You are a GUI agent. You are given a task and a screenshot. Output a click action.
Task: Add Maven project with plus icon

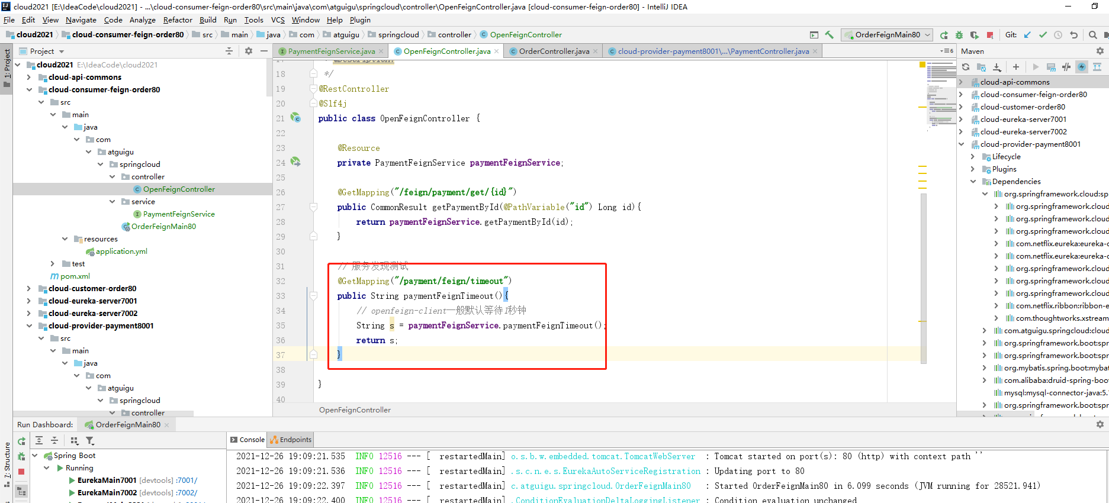[x=1016, y=67]
